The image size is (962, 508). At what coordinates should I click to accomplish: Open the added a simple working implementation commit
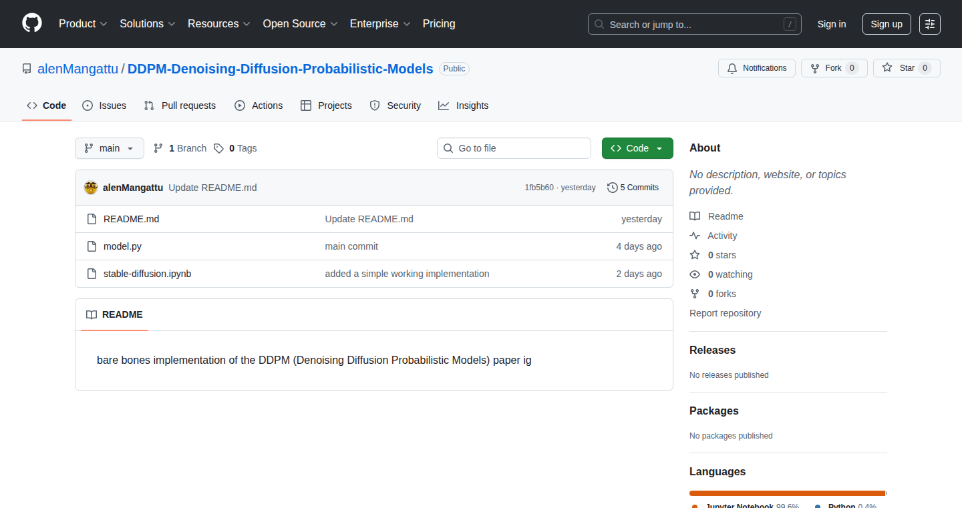click(407, 274)
